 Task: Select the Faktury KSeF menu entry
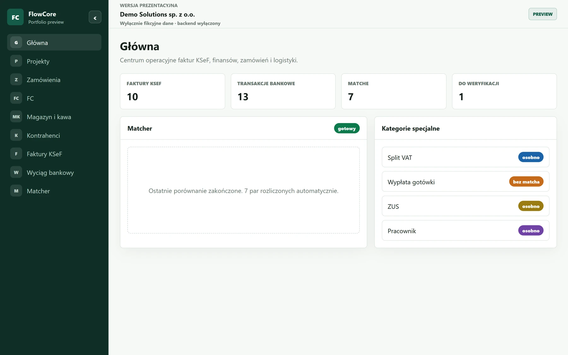click(x=54, y=154)
